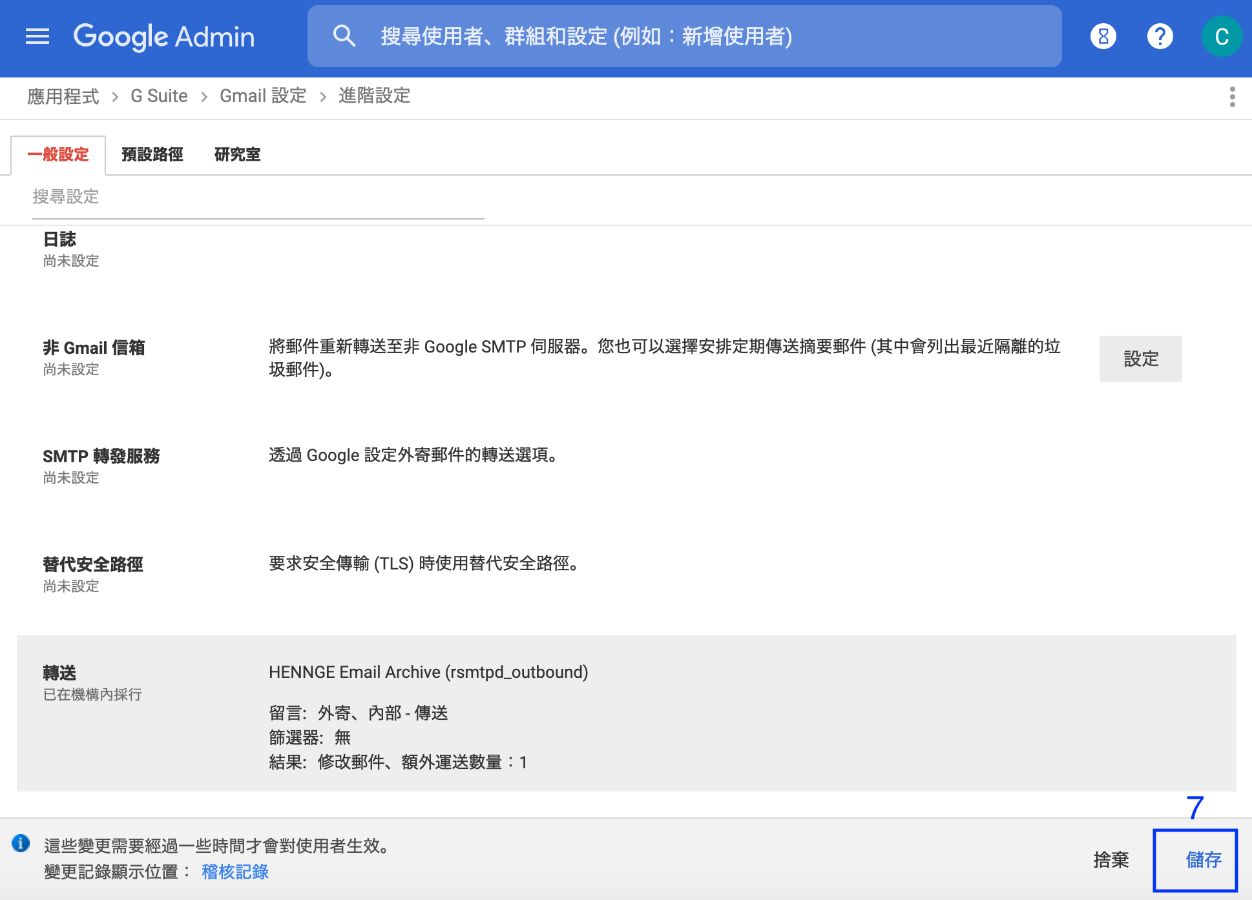Click 進階設定 breadcrumb
The height and width of the screenshot is (900, 1252).
[375, 96]
